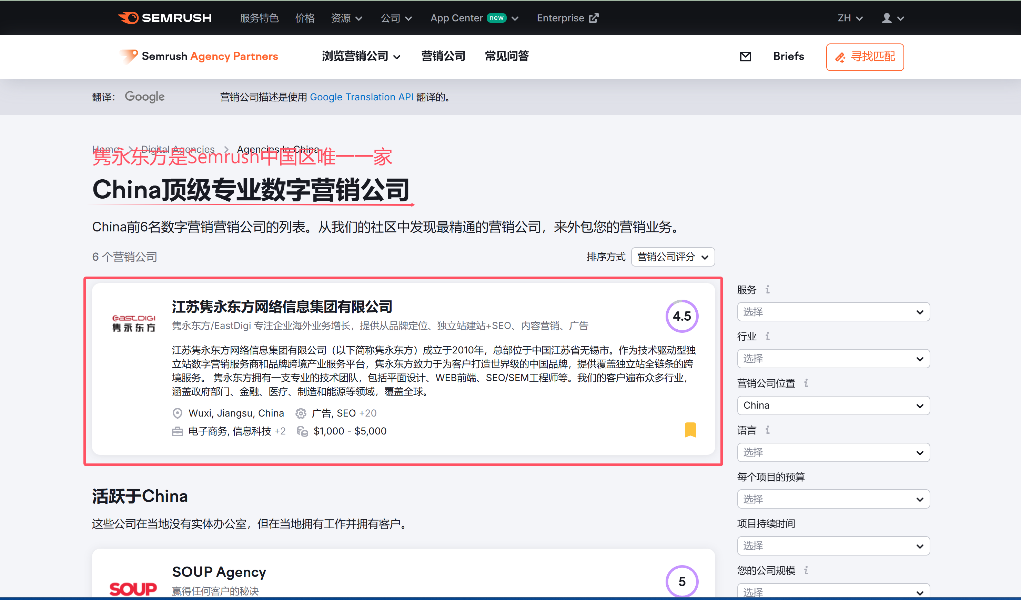Expand the App Center menu
This screenshot has height=600, width=1021.
click(x=474, y=18)
